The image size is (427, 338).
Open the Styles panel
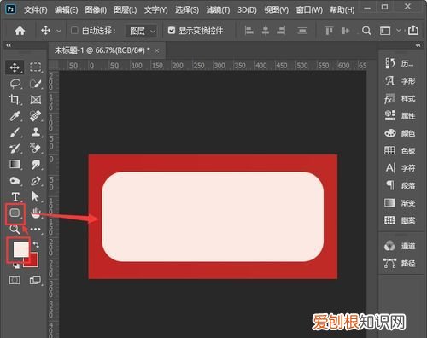tap(400, 99)
